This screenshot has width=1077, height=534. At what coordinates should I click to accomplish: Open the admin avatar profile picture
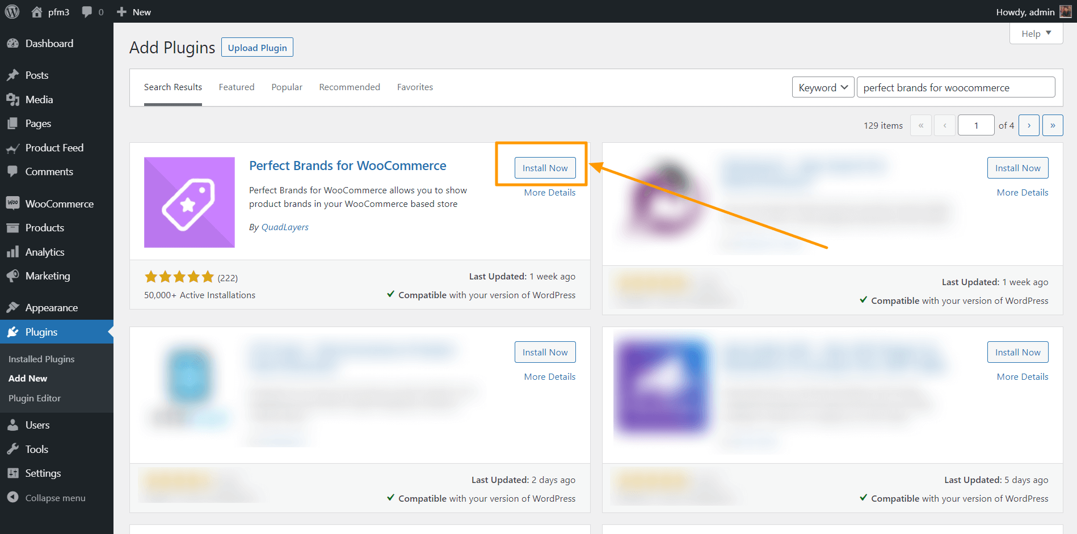click(1066, 12)
